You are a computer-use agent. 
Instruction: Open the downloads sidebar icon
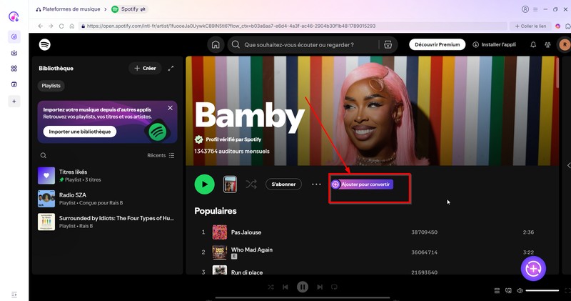(x=14, y=53)
